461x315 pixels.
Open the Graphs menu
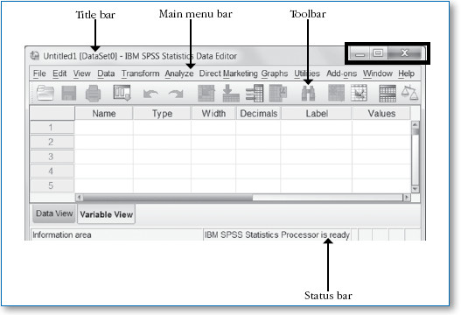click(275, 73)
